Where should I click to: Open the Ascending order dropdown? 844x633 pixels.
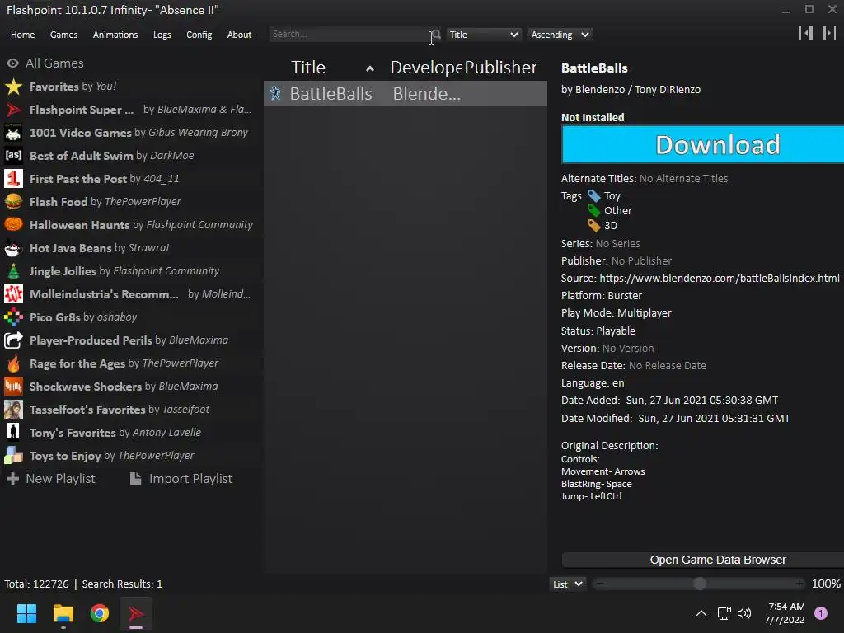(560, 35)
